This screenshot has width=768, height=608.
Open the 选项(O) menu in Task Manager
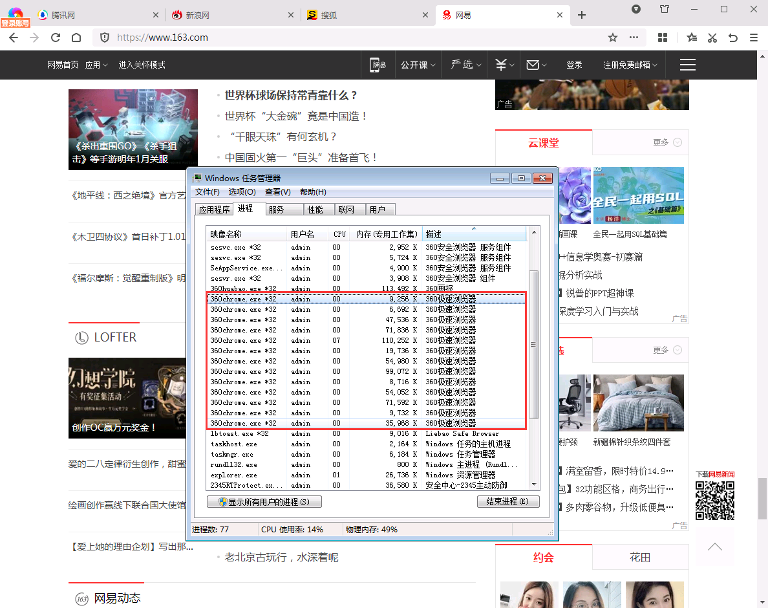242,192
